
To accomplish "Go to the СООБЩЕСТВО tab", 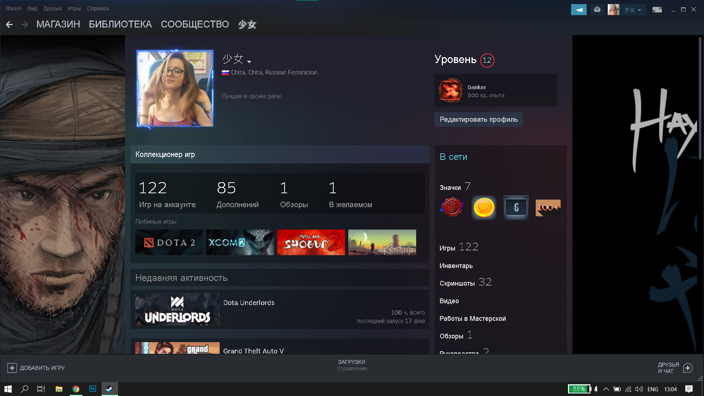I will (195, 24).
